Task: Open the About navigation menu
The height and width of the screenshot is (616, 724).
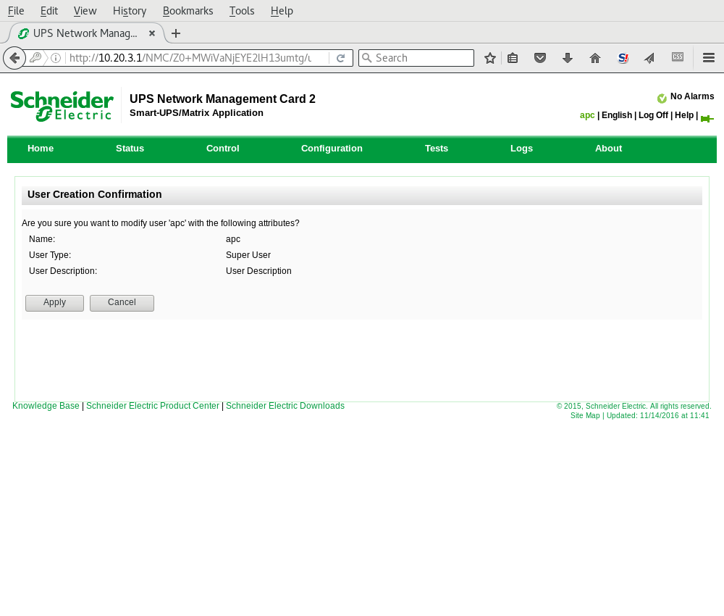Action: (x=609, y=149)
